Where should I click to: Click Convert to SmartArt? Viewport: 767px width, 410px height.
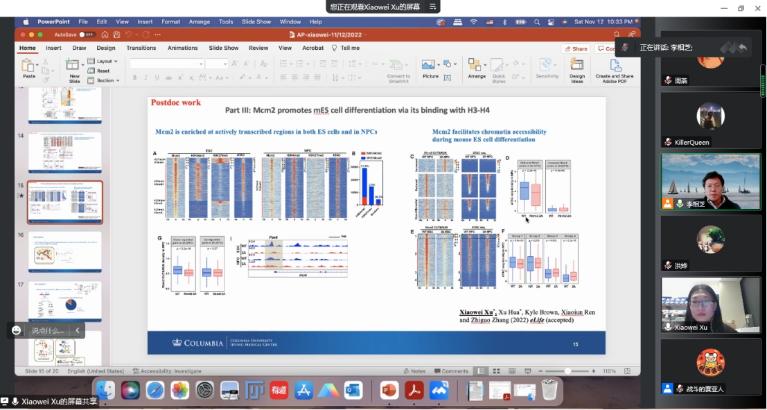point(398,71)
